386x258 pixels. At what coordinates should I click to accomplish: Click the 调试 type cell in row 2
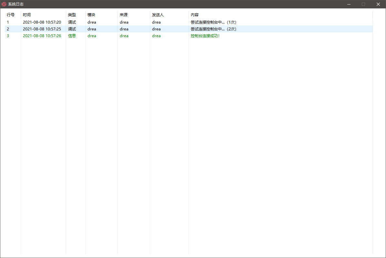tap(72, 29)
